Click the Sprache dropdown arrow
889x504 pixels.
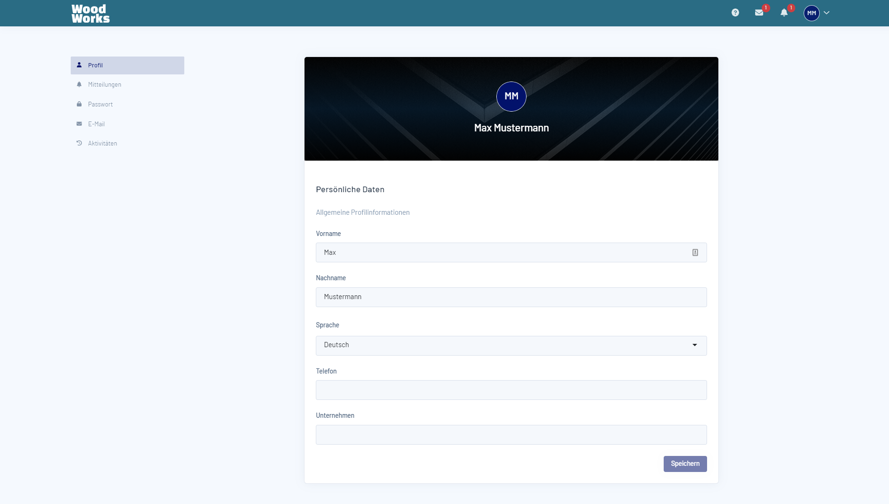(694, 345)
